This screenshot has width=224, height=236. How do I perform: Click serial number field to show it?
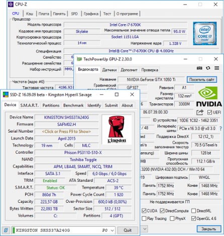pos(66,132)
